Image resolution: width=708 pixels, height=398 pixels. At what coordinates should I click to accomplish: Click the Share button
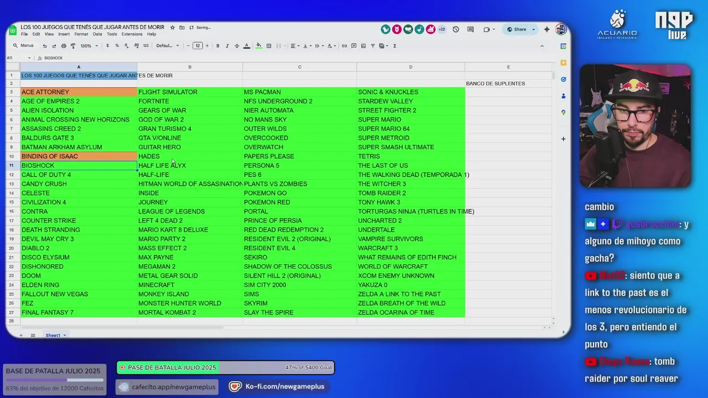(517, 29)
